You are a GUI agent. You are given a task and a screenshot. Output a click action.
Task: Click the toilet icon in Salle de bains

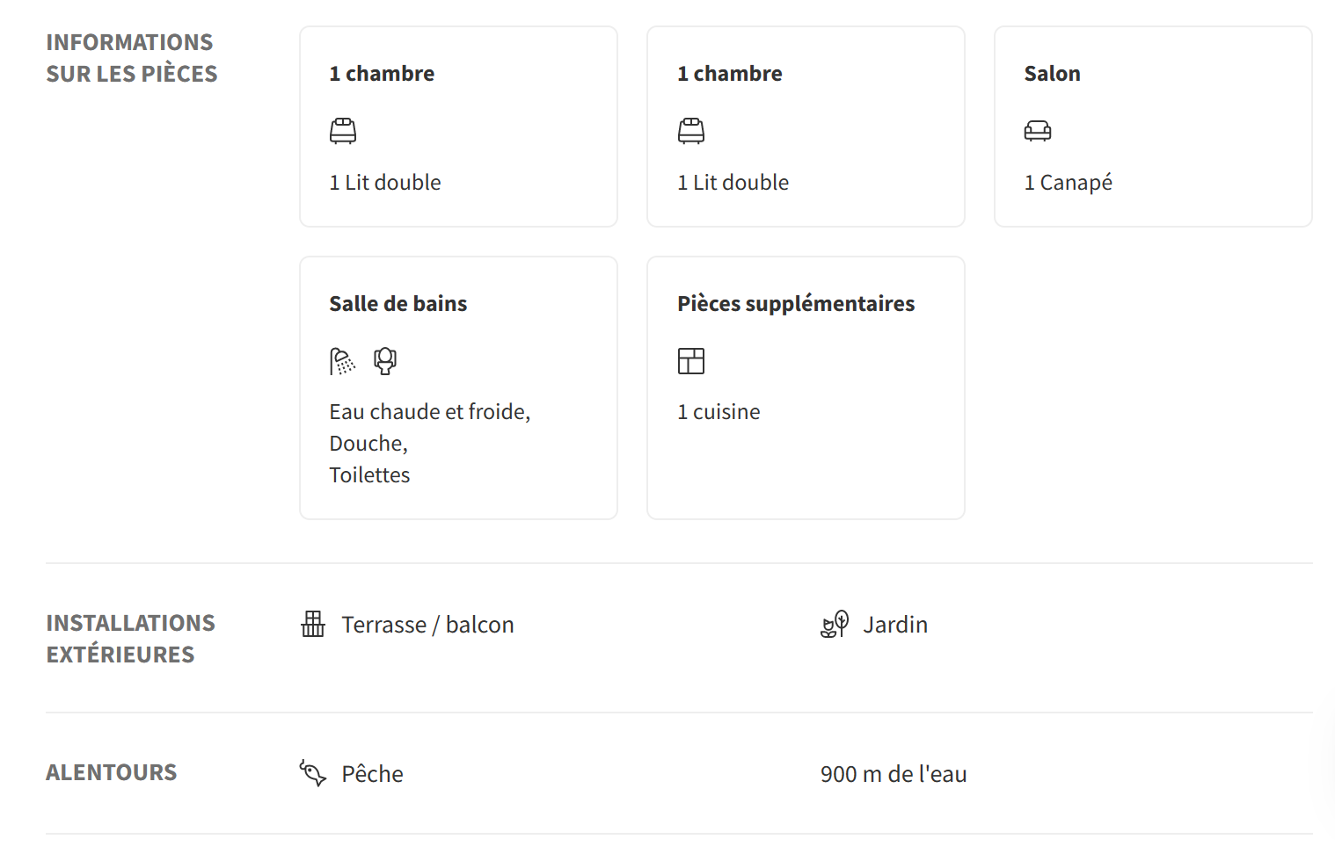385,361
